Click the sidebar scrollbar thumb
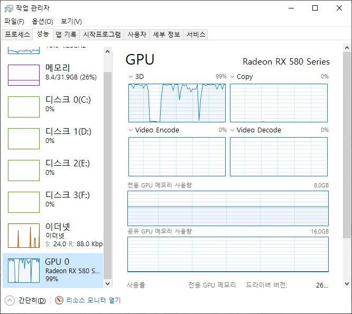The height and width of the screenshot is (314, 352). click(107, 175)
